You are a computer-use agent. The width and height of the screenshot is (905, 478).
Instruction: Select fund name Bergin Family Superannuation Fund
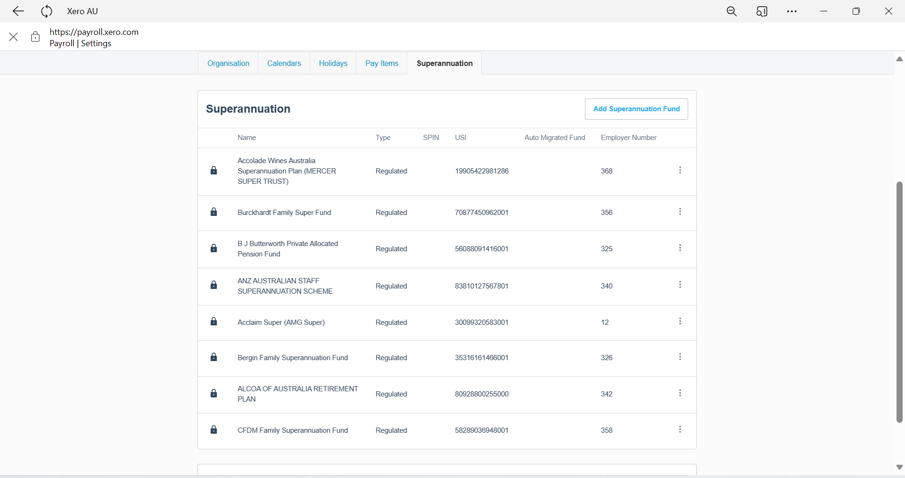pyautogui.click(x=293, y=358)
